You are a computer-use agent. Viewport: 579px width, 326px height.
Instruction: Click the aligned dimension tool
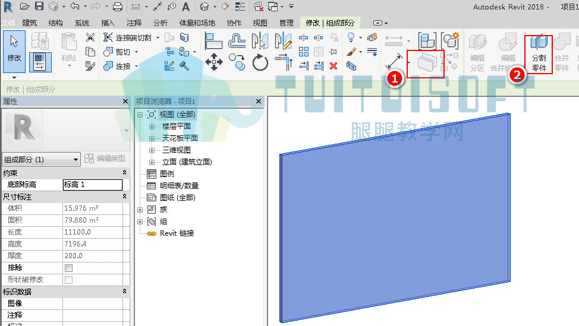(394, 61)
